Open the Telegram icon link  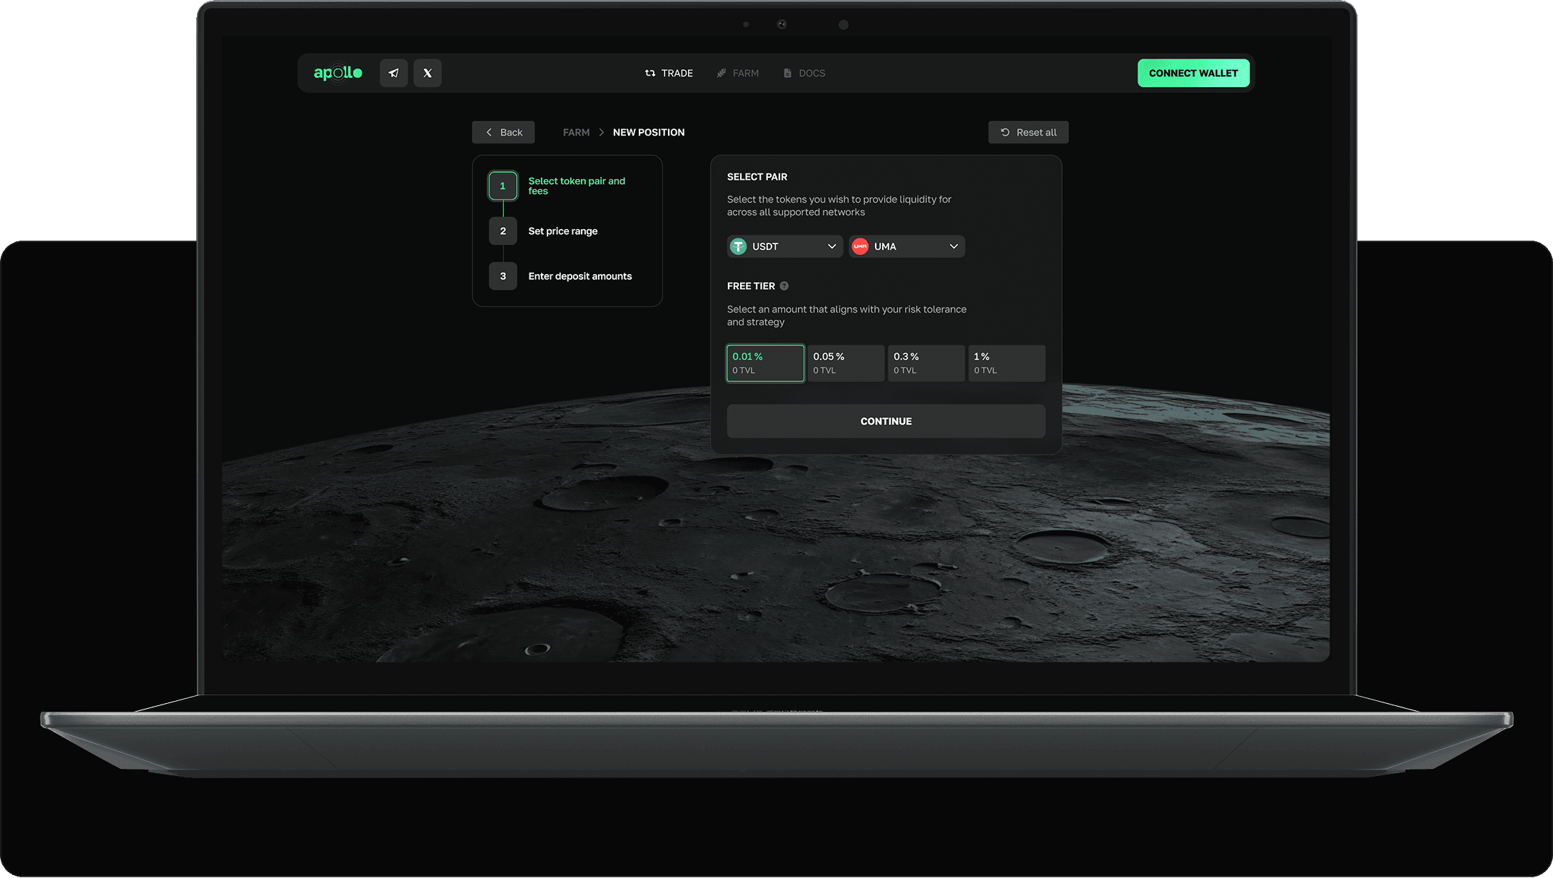click(393, 73)
